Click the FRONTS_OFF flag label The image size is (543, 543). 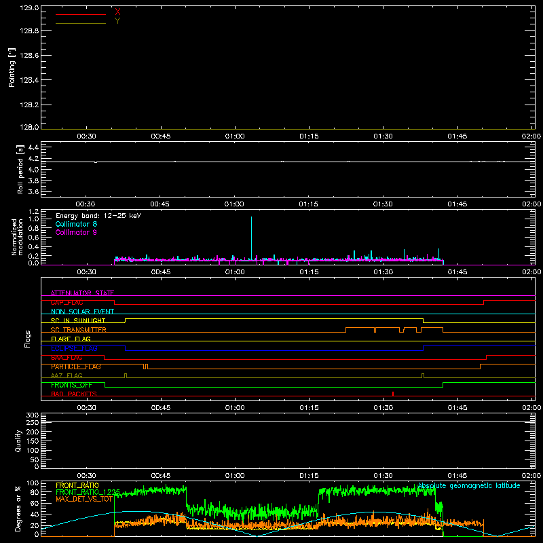[71, 385]
